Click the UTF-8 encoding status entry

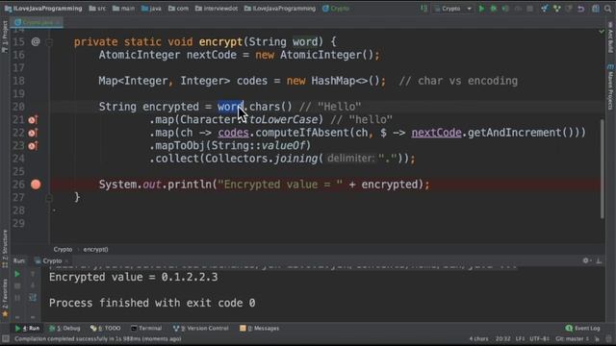[x=539, y=339]
